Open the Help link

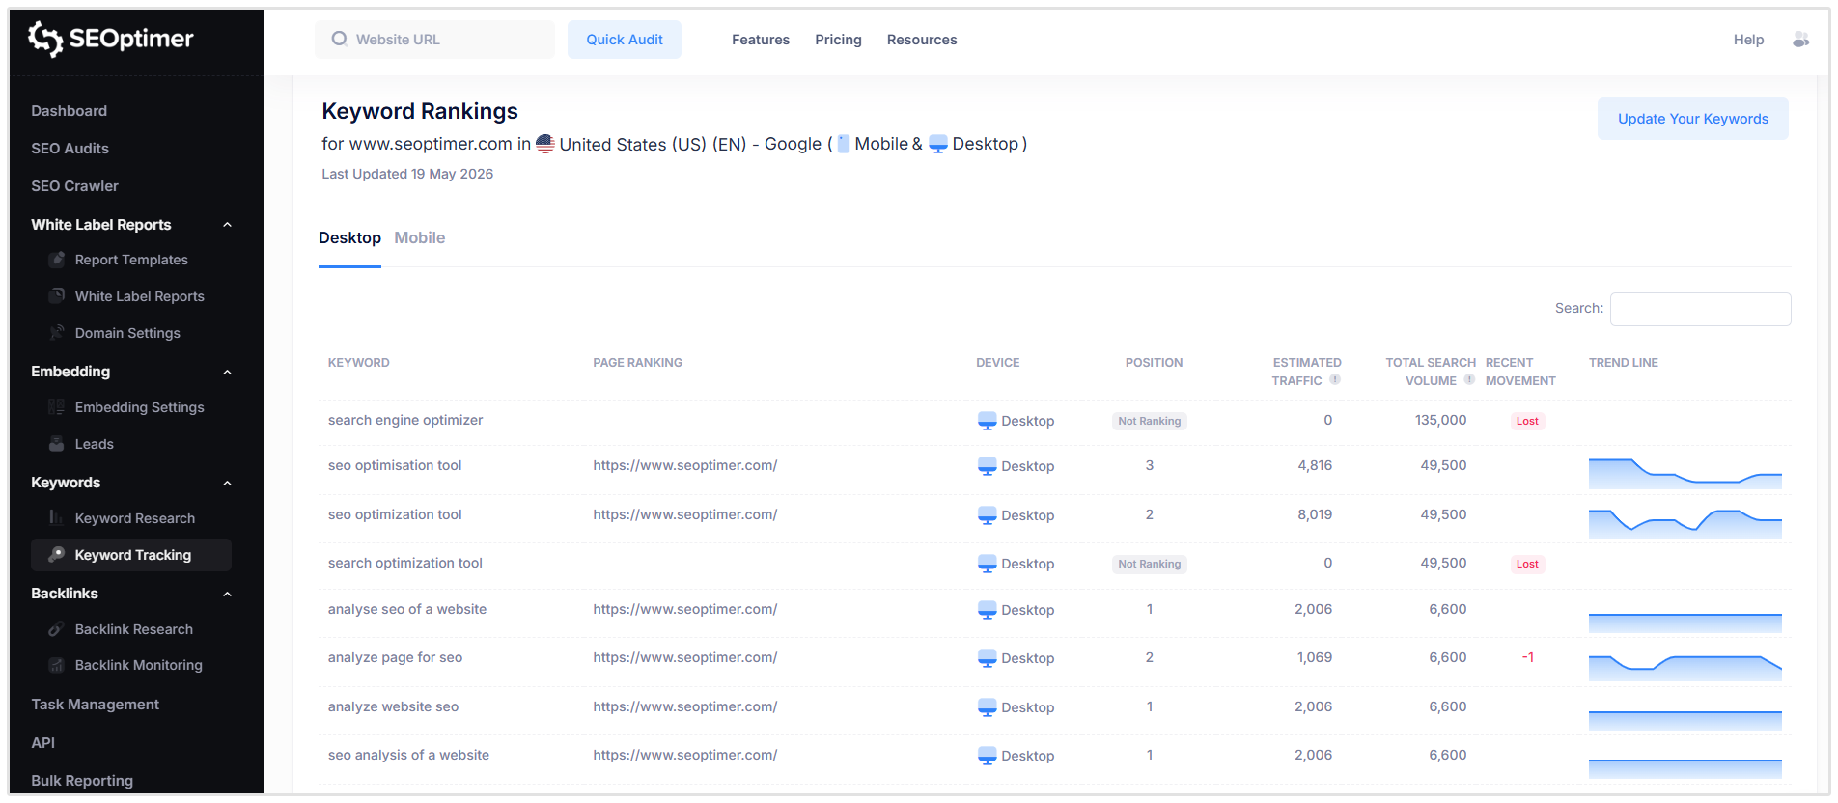(1748, 40)
